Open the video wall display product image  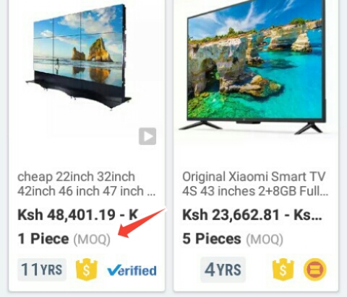[79, 56]
